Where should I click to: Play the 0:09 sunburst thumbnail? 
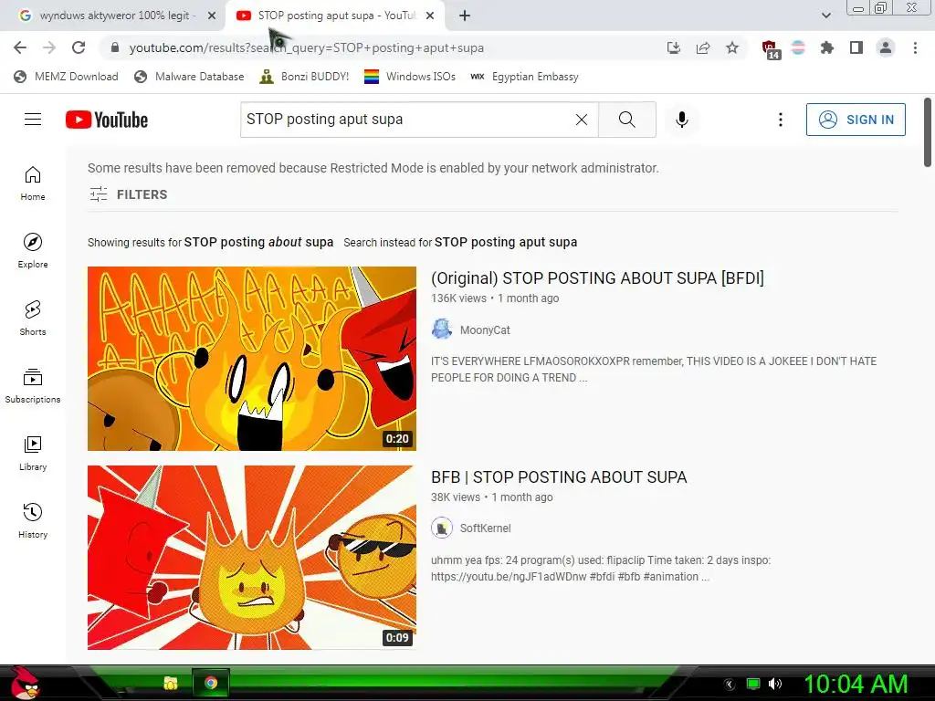(x=252, y=558)
